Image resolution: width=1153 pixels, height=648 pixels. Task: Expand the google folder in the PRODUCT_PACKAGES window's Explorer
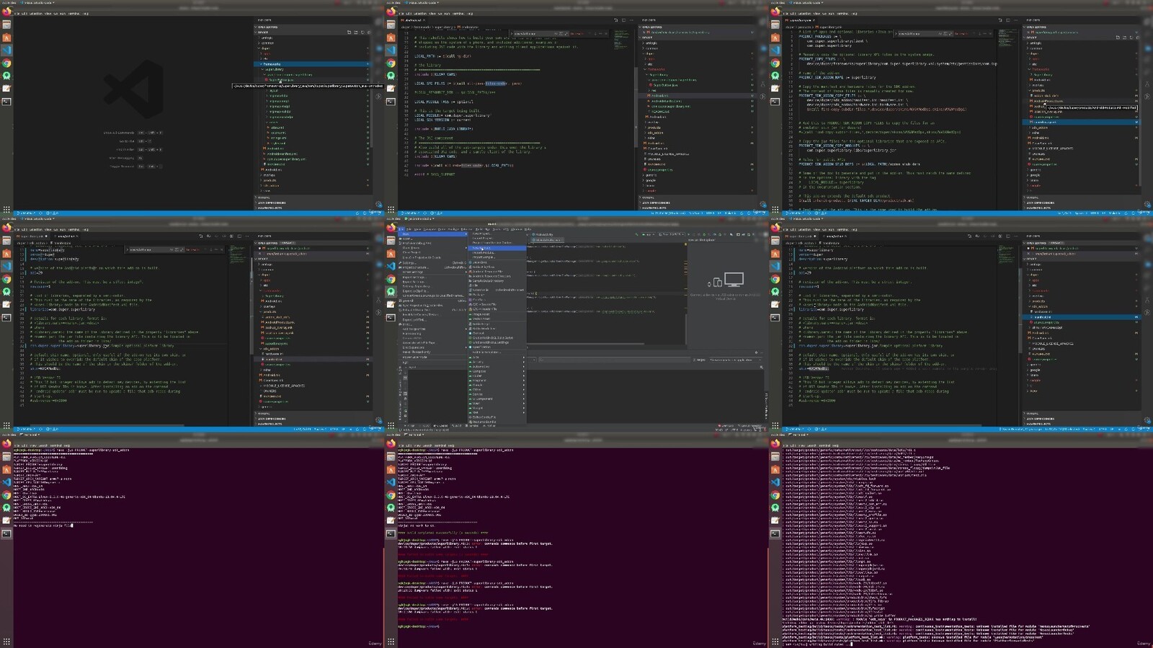(x=1082, y=175)
